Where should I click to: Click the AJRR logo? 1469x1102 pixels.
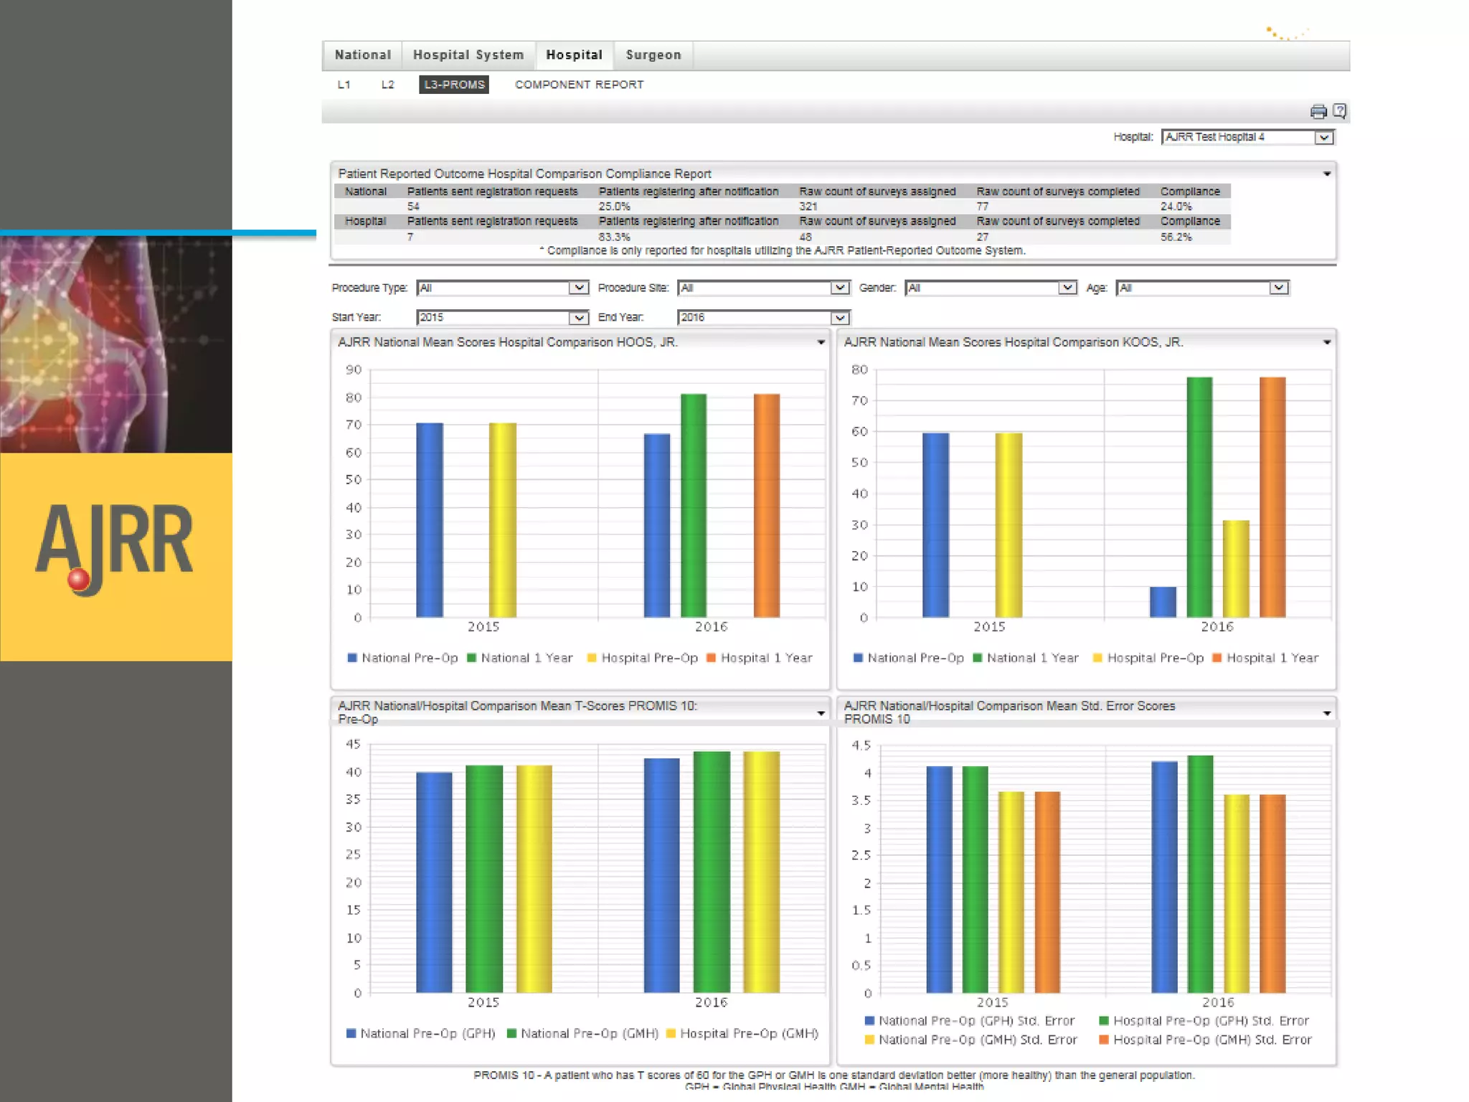click(x=115, y=547)
